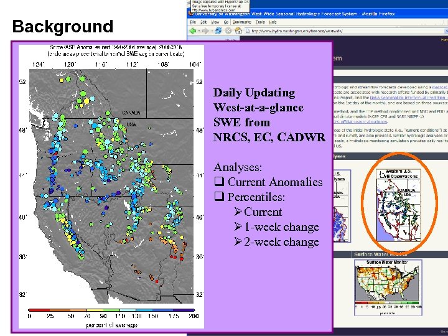448x336 pixels.
Task: Click the Firefox logo in the title bar
Action: [x=190, y=14]
